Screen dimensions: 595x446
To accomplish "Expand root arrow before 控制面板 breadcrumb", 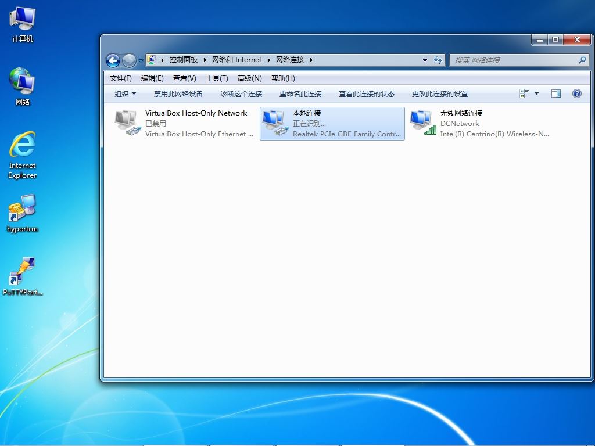I will pos(163,60).
